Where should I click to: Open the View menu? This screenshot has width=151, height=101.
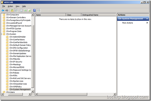18,6
